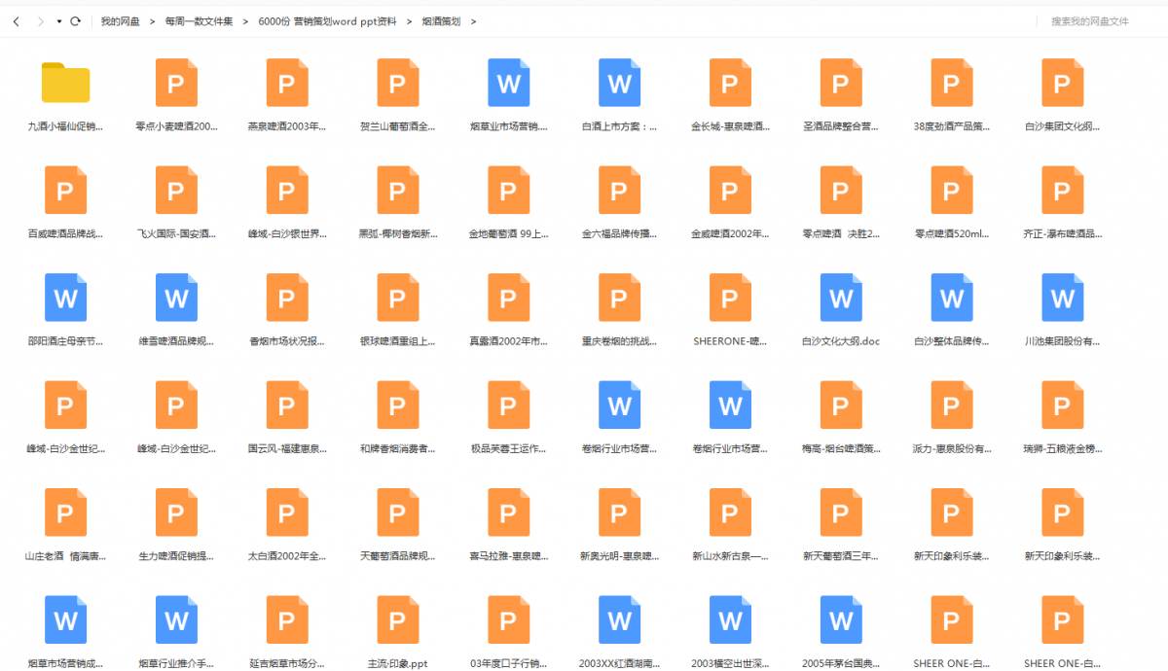
Task: Click file name 喜马拉雅-惠泉啤
Action: tap(509, 556)
